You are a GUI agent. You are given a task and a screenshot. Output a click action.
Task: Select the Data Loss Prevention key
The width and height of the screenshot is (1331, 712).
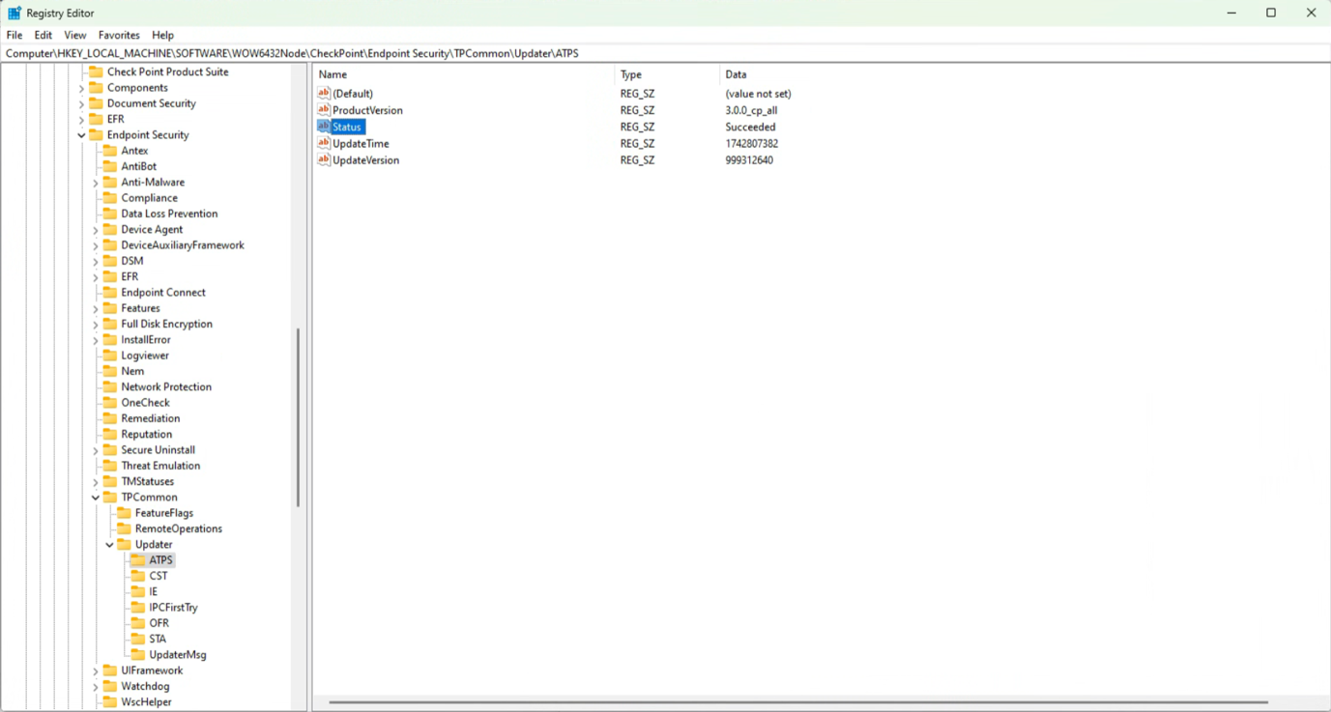[x=169, y=214]
